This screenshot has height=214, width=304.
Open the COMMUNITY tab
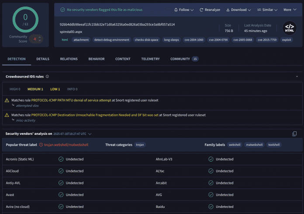coord(184,59)
